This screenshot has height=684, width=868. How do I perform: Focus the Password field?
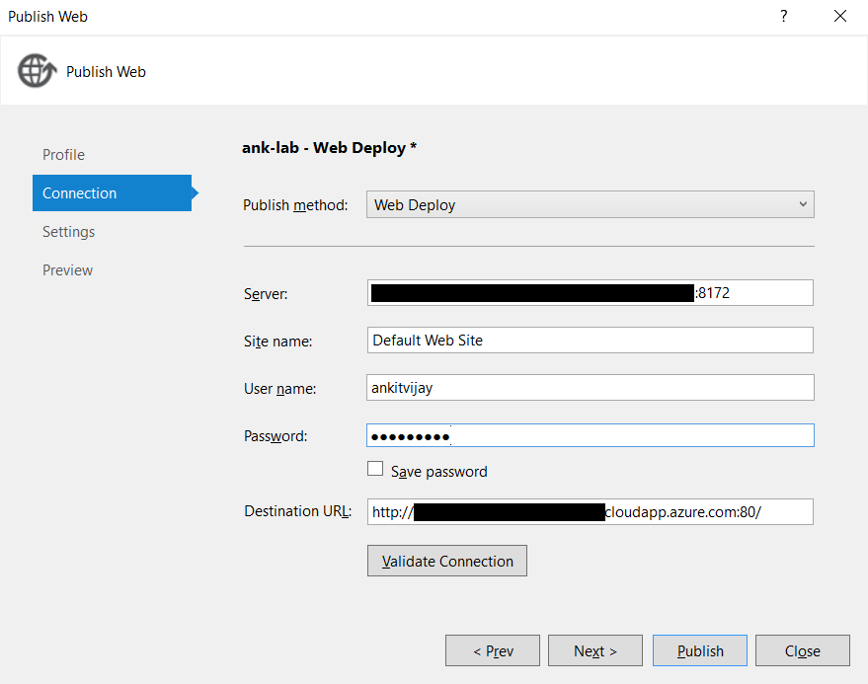(x=591, y=435)
